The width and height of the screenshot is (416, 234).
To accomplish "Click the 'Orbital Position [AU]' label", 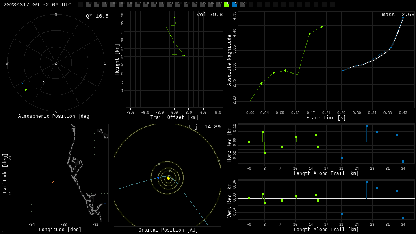I will 168,230.
